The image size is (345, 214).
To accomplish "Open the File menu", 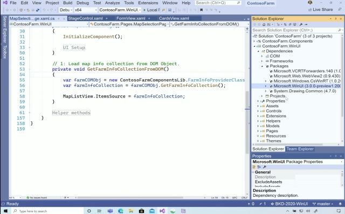I will (13, 3).
